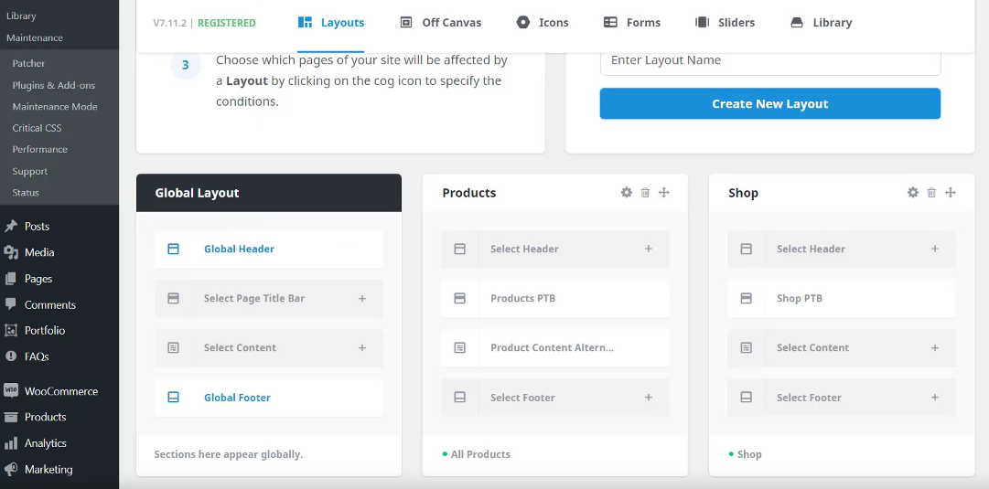Click the move handle on Shop layout

pos(951,193)
